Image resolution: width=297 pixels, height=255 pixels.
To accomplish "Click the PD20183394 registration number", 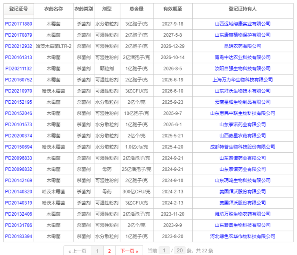I will [19, 236].
